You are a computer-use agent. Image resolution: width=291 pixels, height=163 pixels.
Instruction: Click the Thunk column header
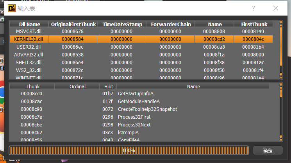click(x=32, y=86)
